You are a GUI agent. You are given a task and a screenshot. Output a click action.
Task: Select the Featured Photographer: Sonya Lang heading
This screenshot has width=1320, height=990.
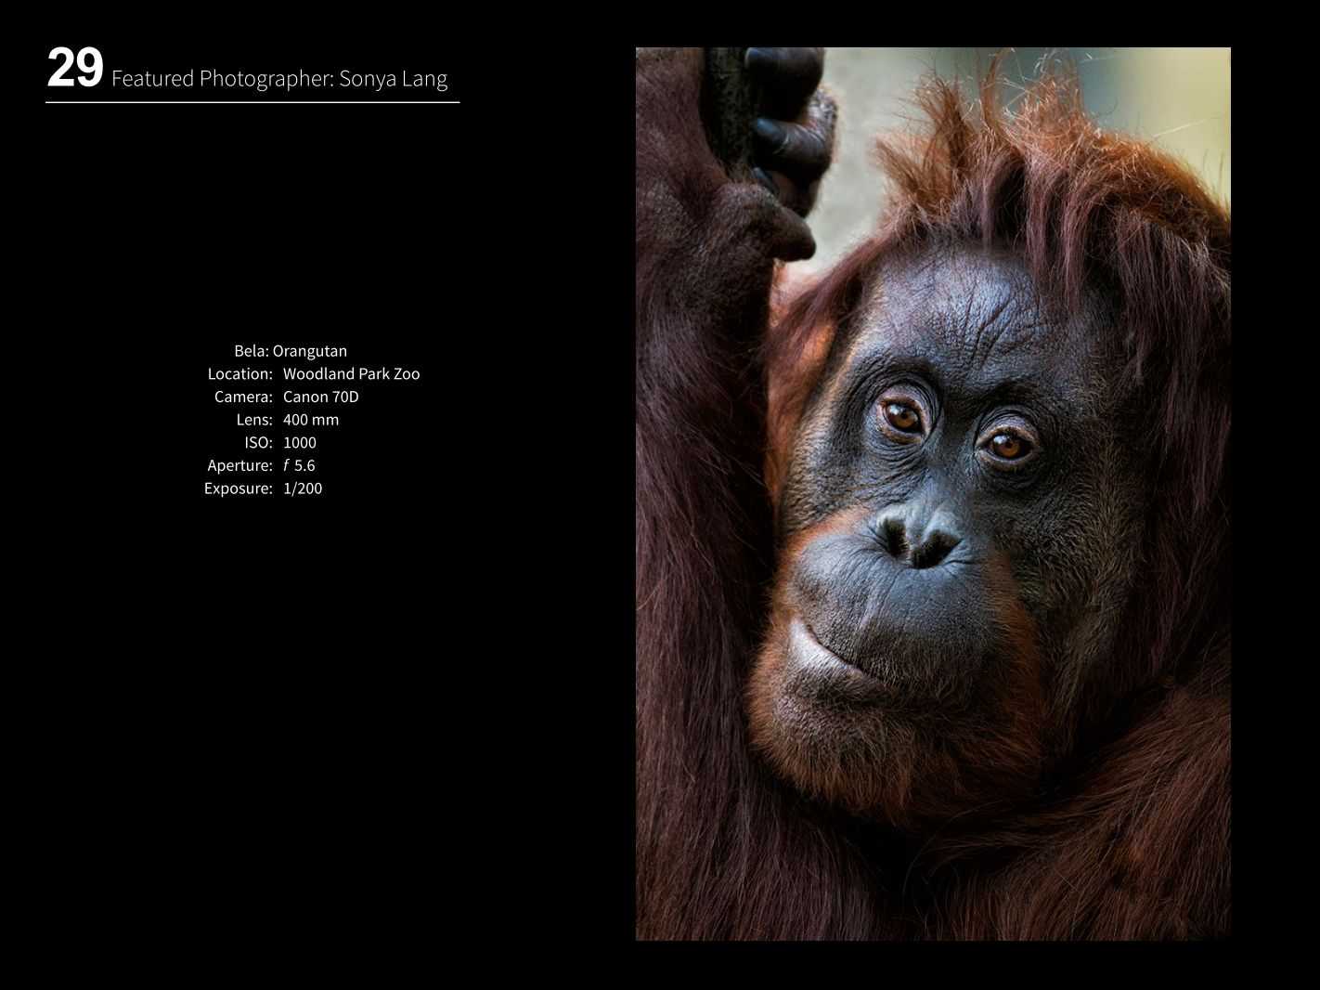[278, 79]
